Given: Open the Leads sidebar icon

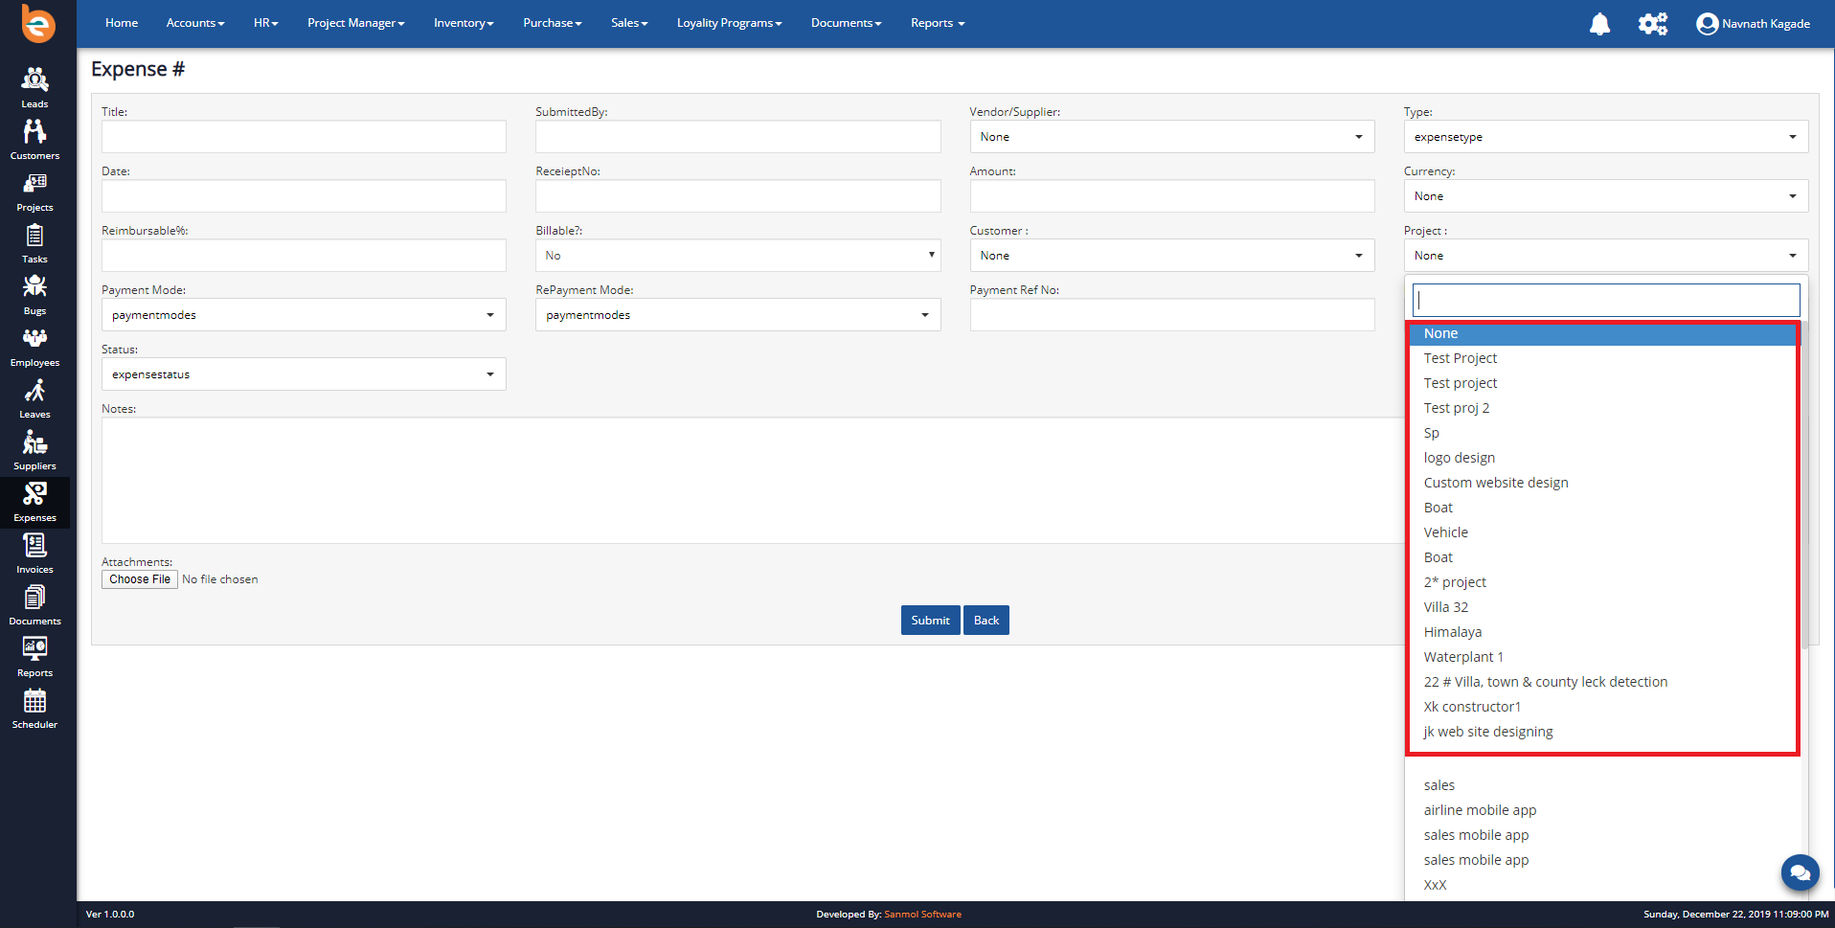Looking at the screenshot, I should pos(34,87).
